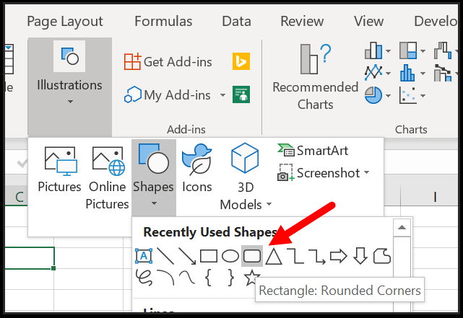Expand the statistic chart dropdown arrow

pyautogui.click(x=423, y=73)
